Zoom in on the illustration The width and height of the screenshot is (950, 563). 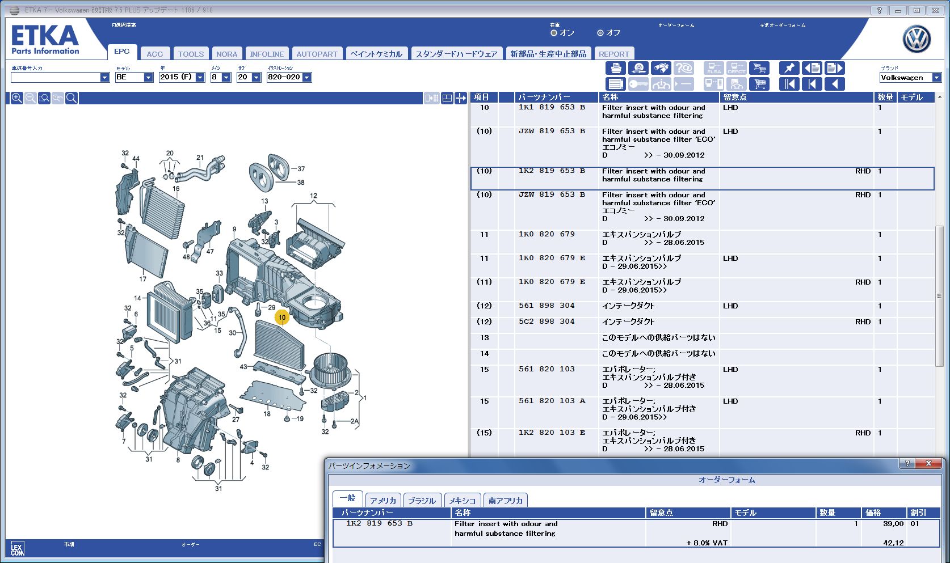coord(17,98)
